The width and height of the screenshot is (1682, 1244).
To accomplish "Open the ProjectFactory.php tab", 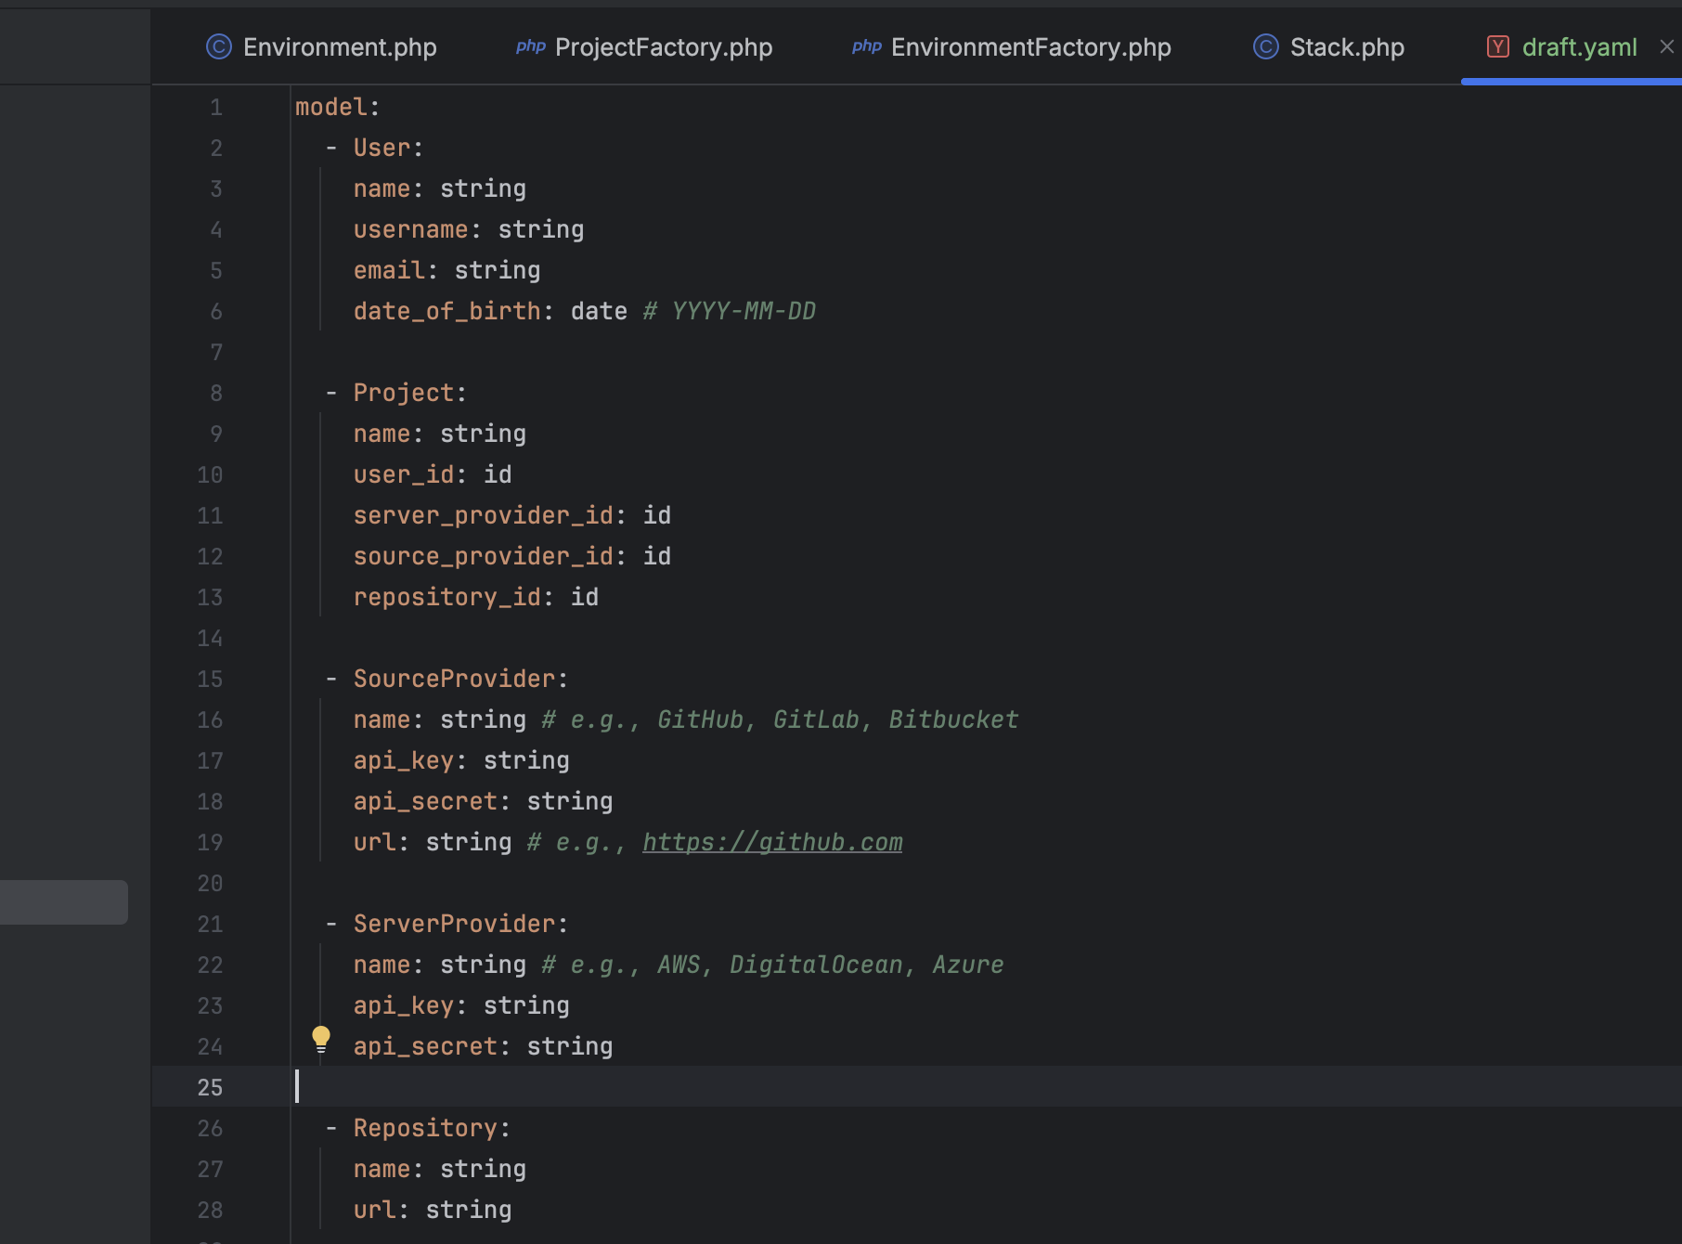I will [x=644, y=47].
